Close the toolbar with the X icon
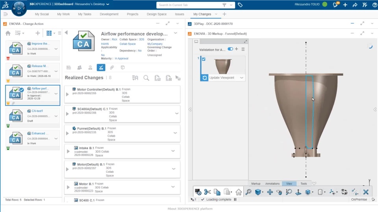The height and width of the screenshot is (212, 378). tap(366, 192)
